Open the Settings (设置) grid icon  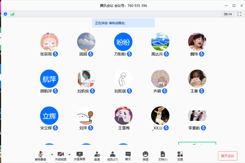pyautogui.click(x=180, y=156)
